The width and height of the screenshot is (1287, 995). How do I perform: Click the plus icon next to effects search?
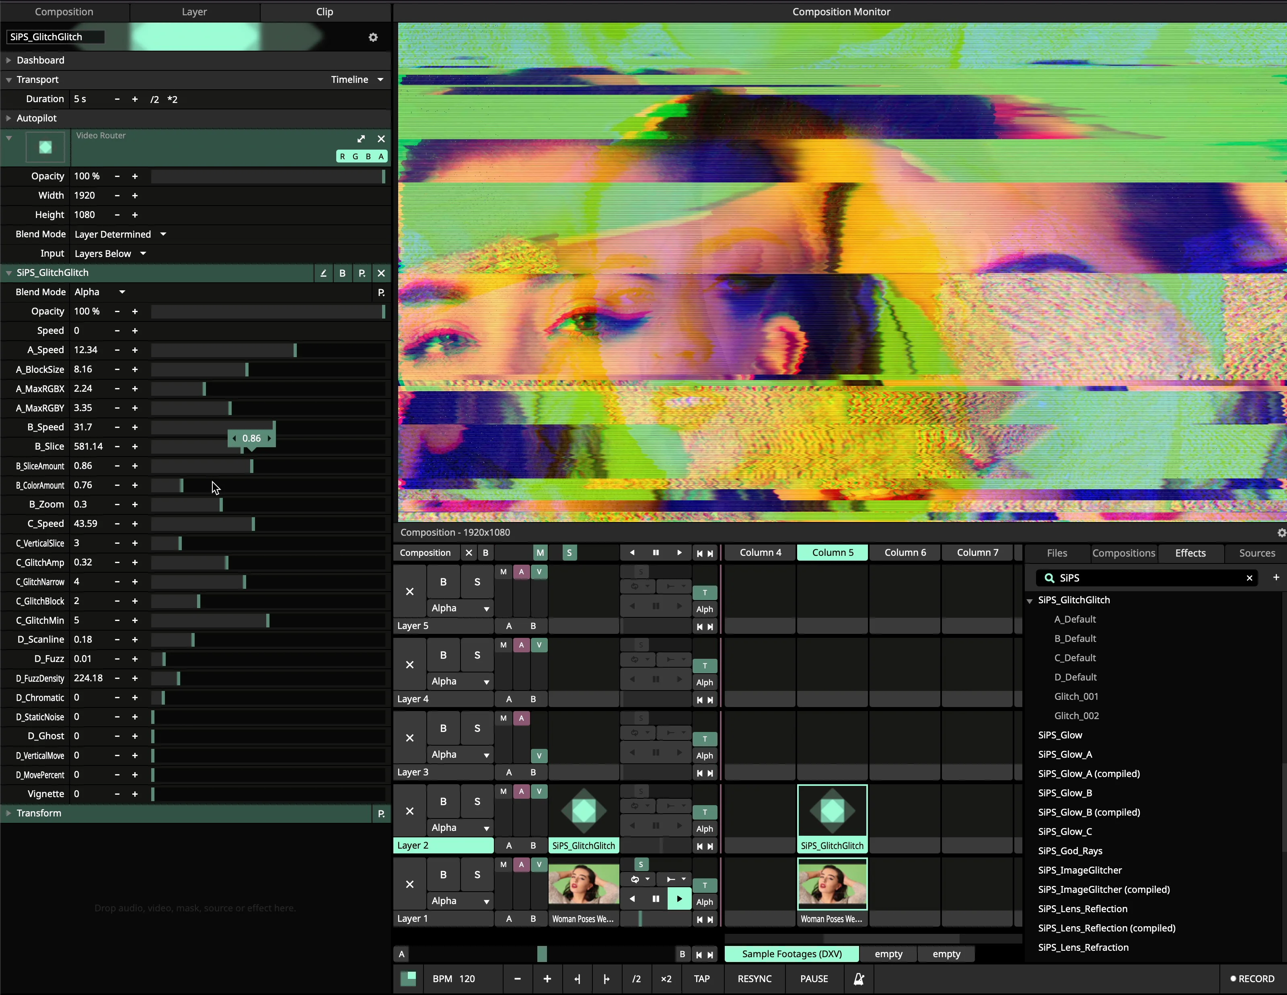click(1277, 577)
